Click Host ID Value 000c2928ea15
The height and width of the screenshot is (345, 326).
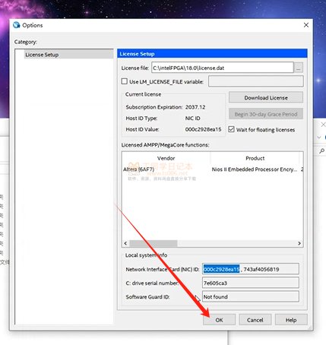pos(203,129)
